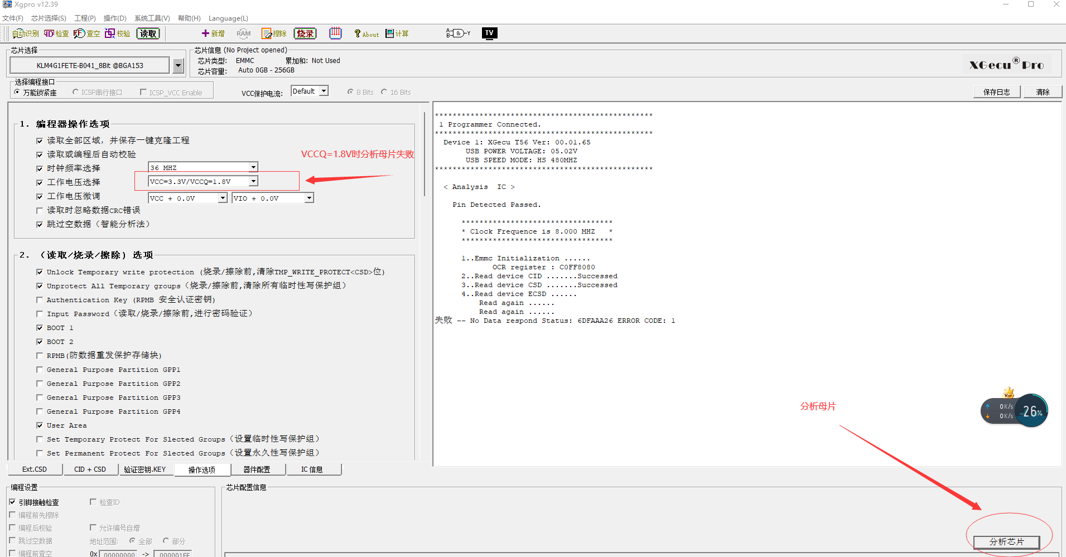
Task: Click the erase (擦除) toolbar icon
Action: pos(274,33)
